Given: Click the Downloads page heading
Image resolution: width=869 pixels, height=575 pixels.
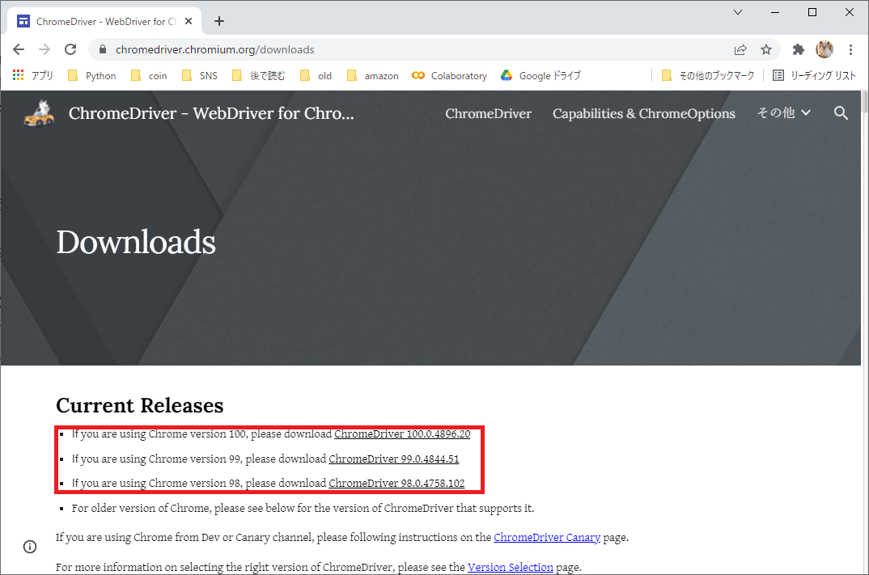Looking at the screenshot, I should (x=136, y=242).
